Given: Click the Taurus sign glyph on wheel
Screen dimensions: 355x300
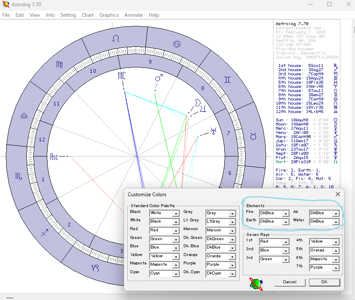Looking at the screenshot, I should point(254,136).
